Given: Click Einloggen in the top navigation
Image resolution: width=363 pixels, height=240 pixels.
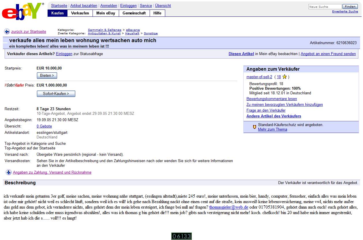Looking at the screenshot, I should click(128, 5).
